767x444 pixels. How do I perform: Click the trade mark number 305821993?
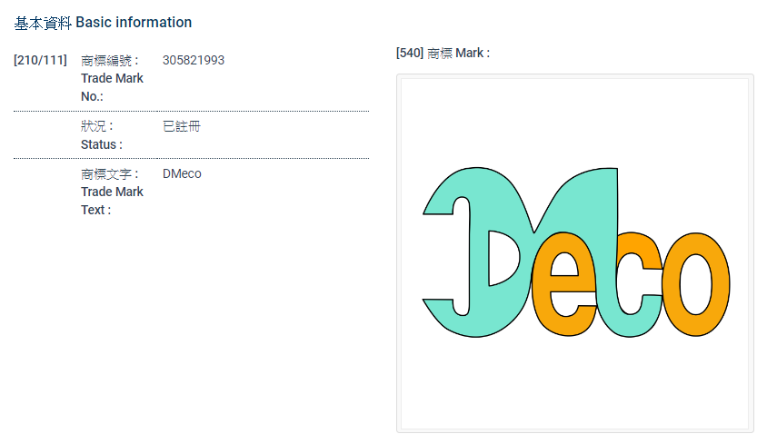tap(194, 61)
